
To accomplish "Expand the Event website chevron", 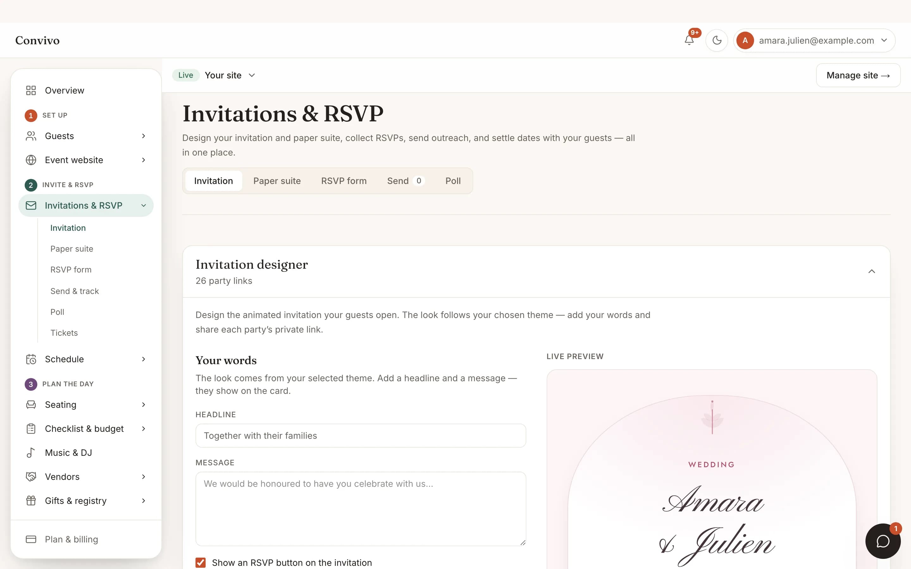I will tap(143, 160).
